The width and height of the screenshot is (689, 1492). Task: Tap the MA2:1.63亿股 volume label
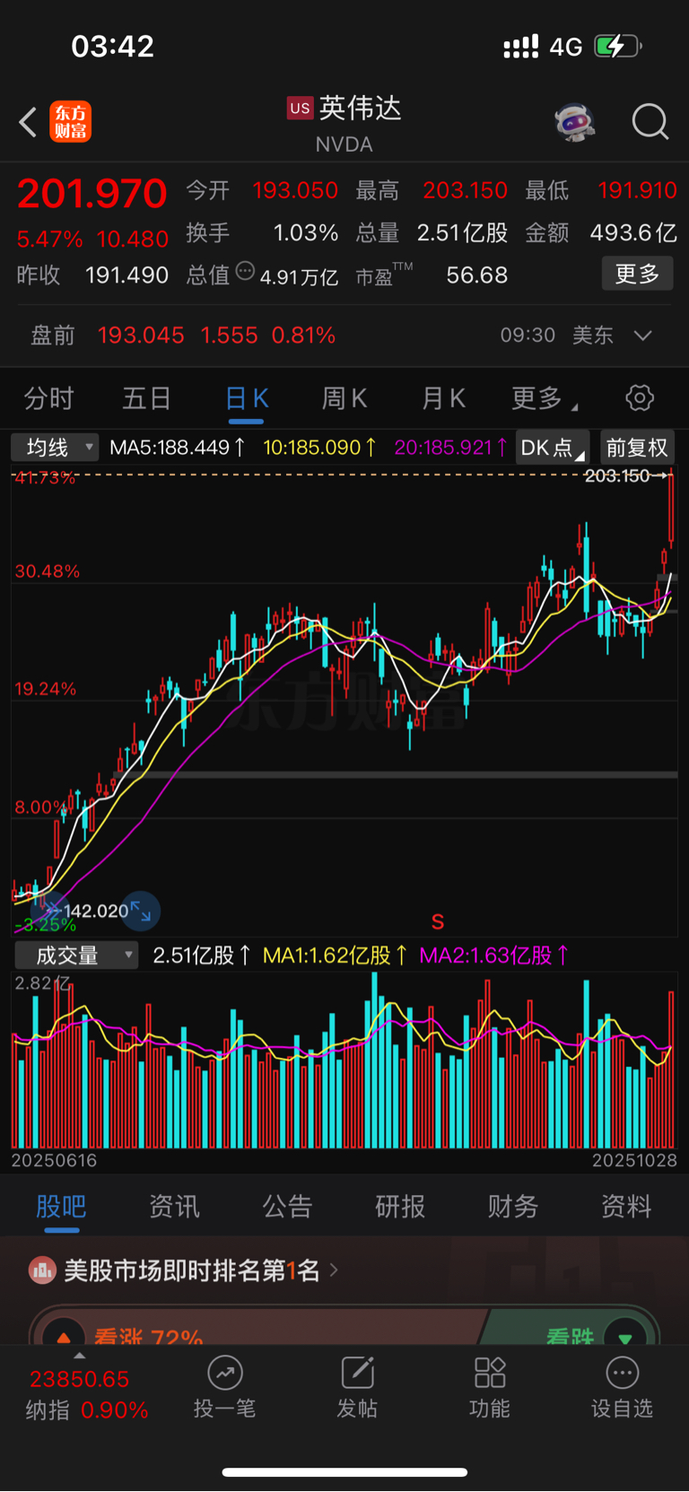click(x=493, y=955)
